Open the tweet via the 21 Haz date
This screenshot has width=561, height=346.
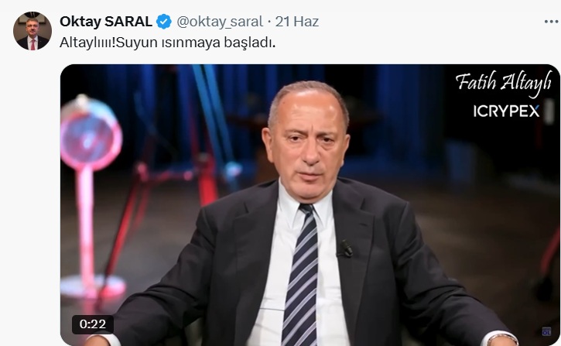(296, 22)
